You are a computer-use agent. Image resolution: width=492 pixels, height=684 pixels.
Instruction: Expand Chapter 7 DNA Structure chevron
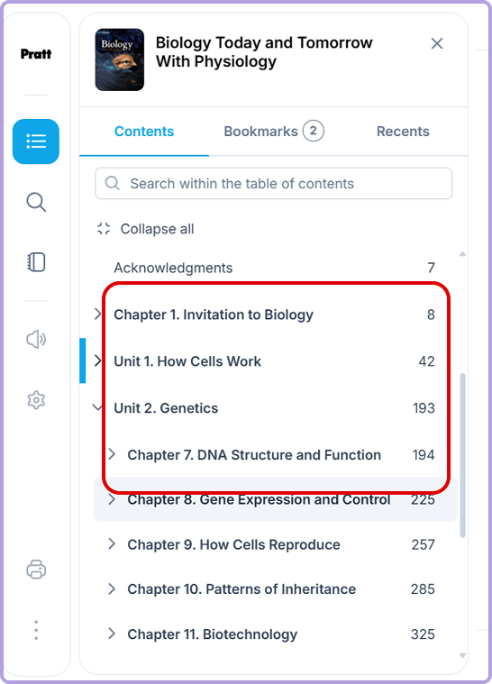(112, 454)
